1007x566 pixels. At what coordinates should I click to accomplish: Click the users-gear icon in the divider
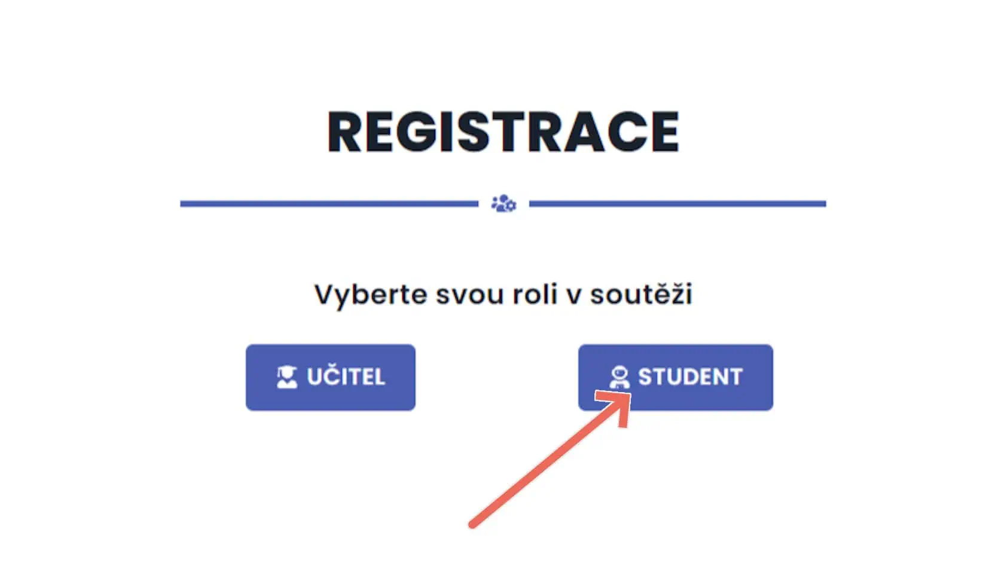pos(504,204)
